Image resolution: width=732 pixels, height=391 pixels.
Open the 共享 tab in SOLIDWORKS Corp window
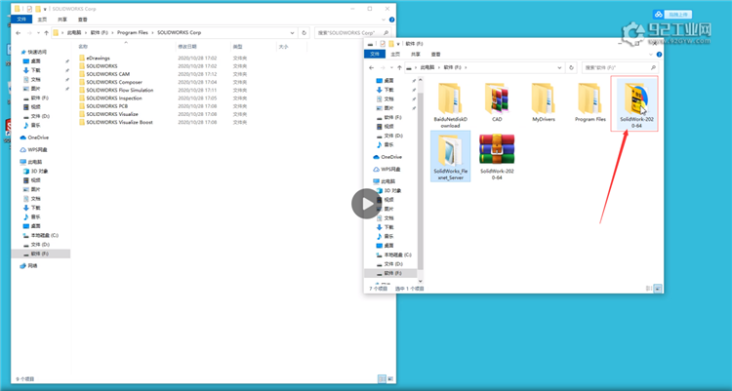[x=62, y=20]
